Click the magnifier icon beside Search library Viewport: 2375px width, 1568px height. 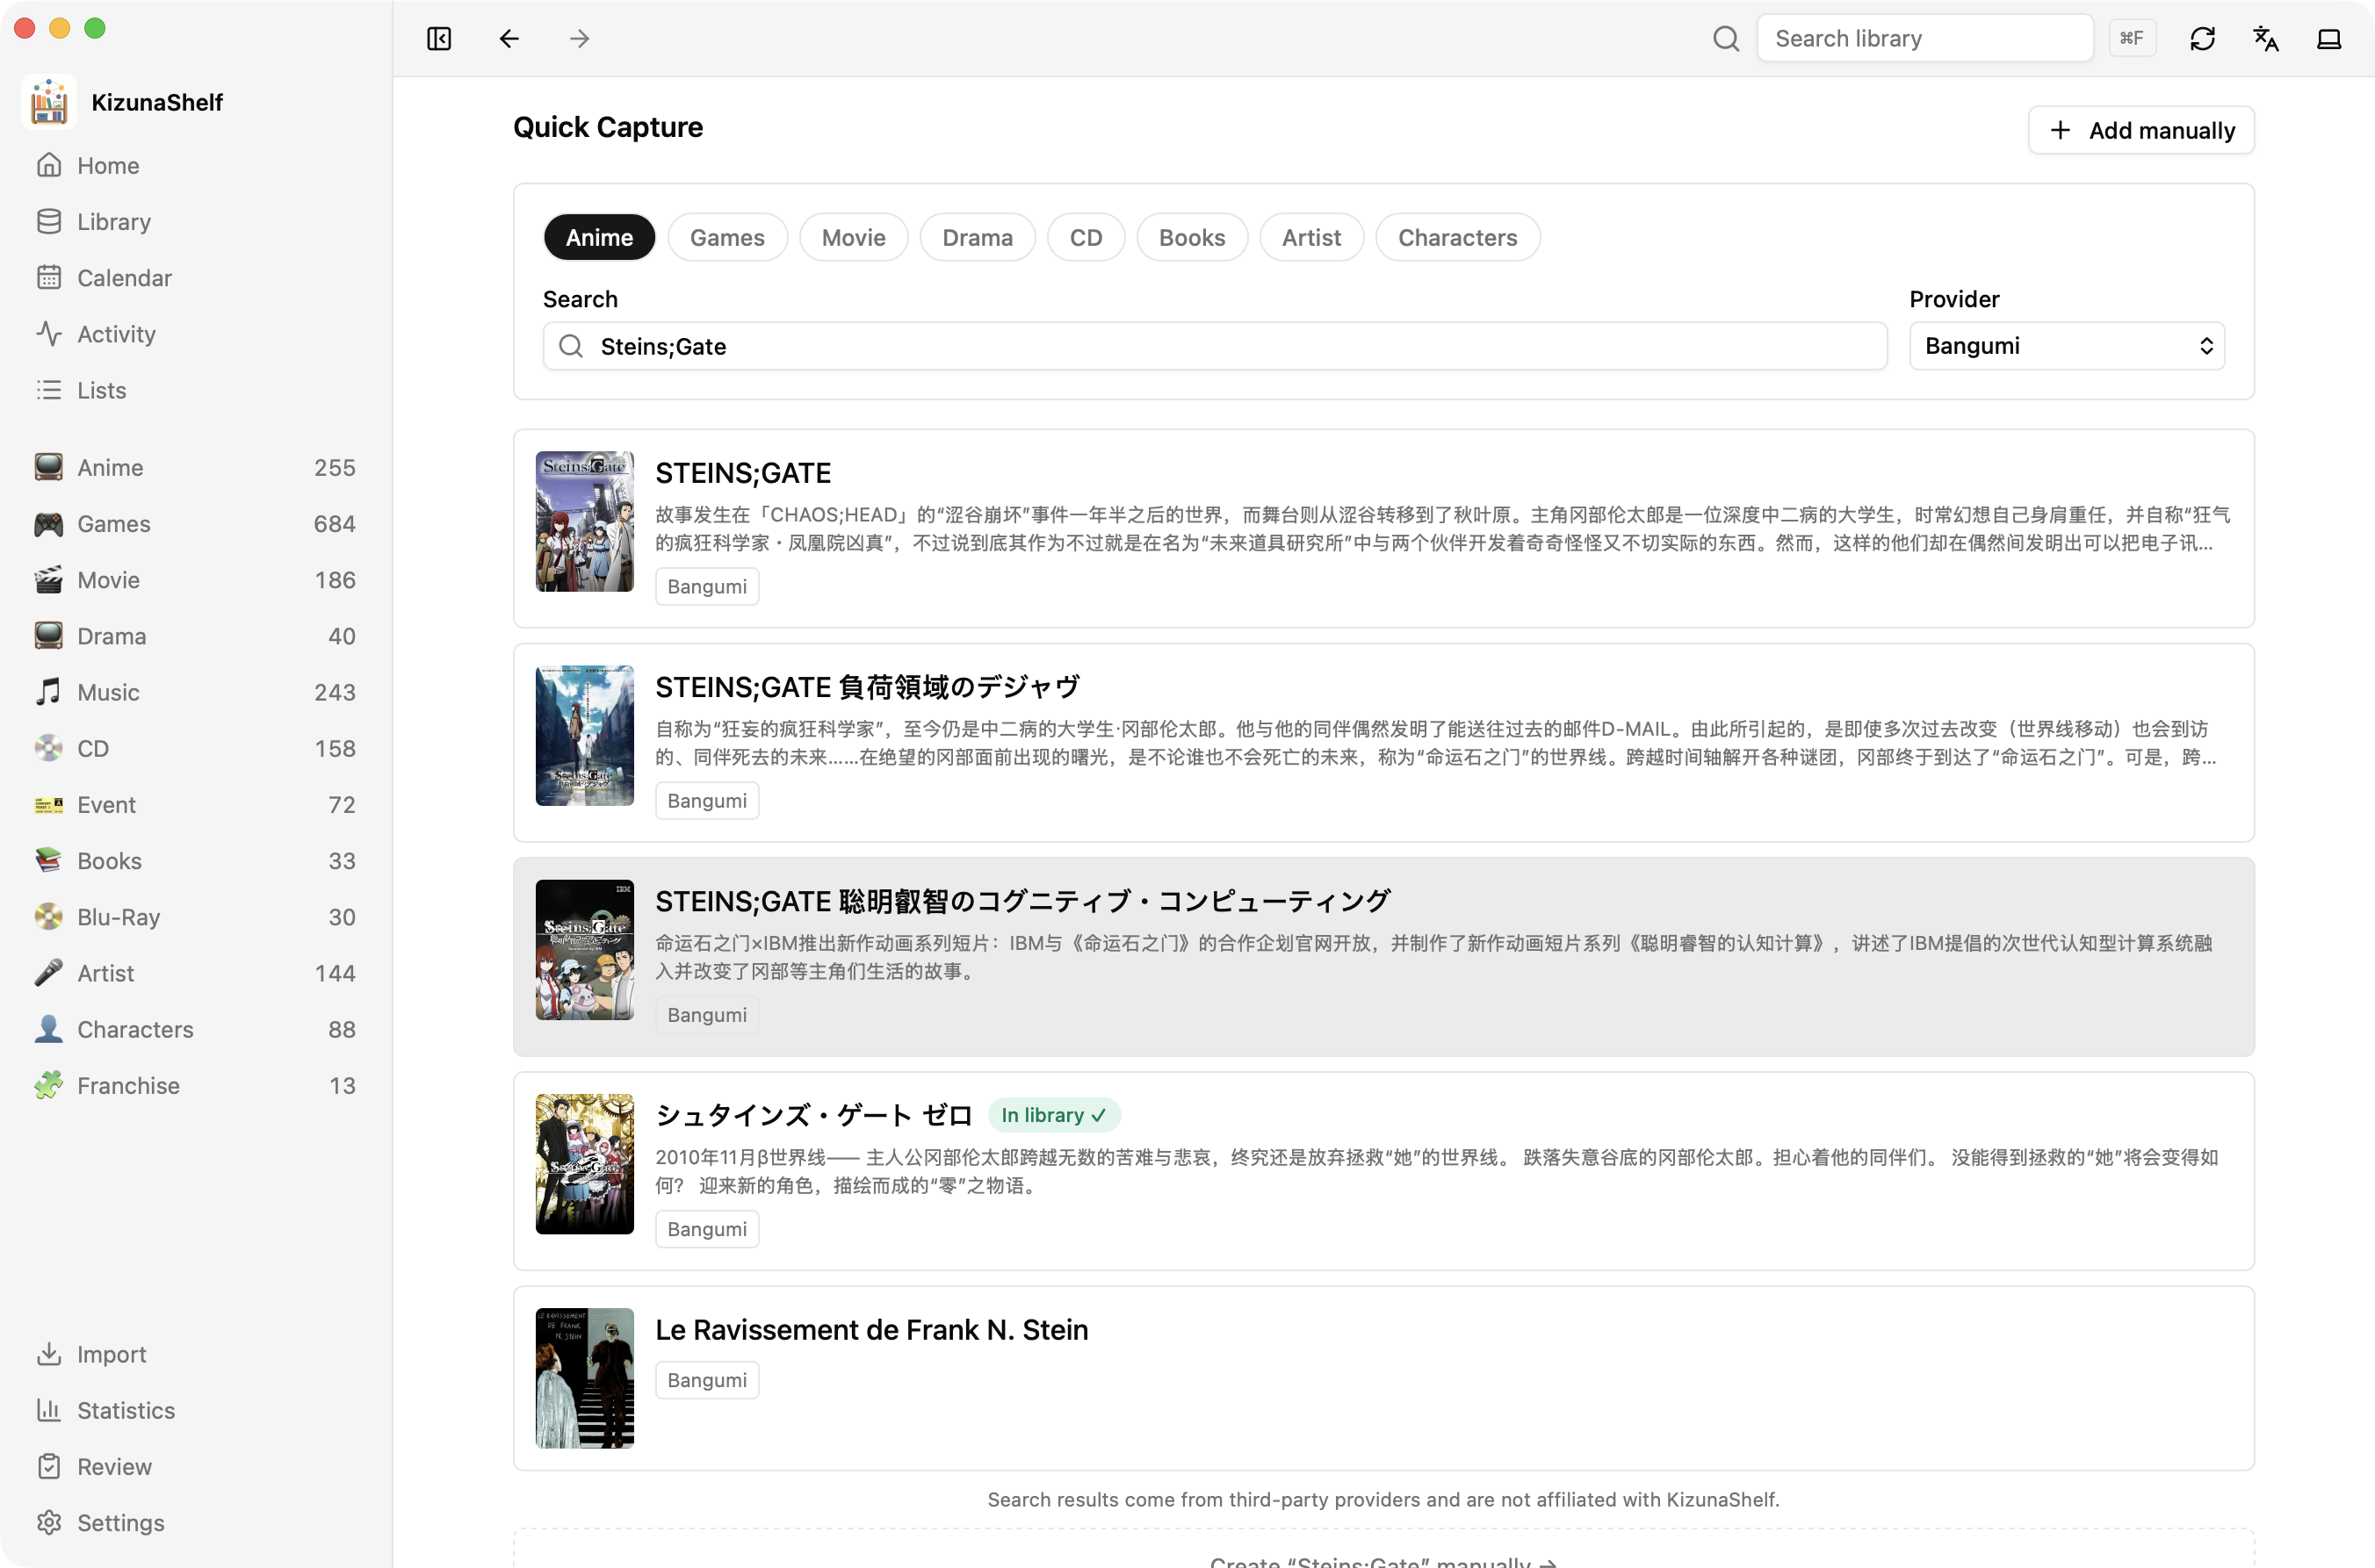coord(1726,38)
